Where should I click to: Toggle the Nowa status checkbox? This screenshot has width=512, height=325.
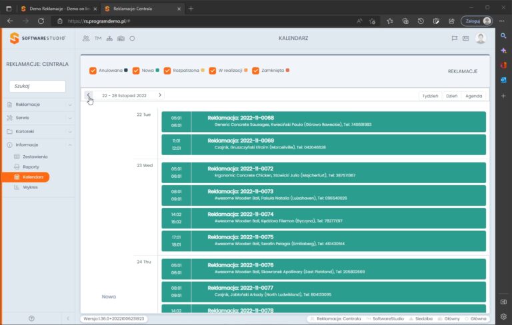[136, 71]
